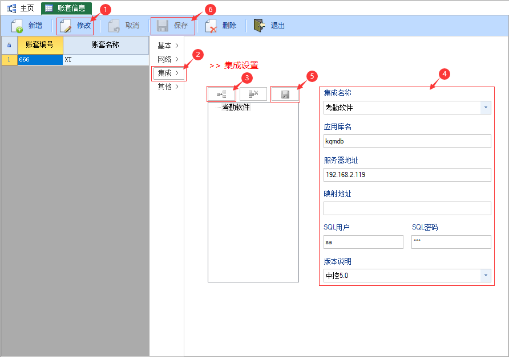Click the 账套名称 column header
Screen dimensions: 509x357
106,45
